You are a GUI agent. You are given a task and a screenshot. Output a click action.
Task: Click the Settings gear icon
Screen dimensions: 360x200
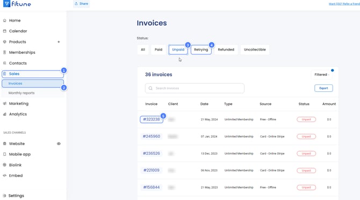[x=4, y=196]
